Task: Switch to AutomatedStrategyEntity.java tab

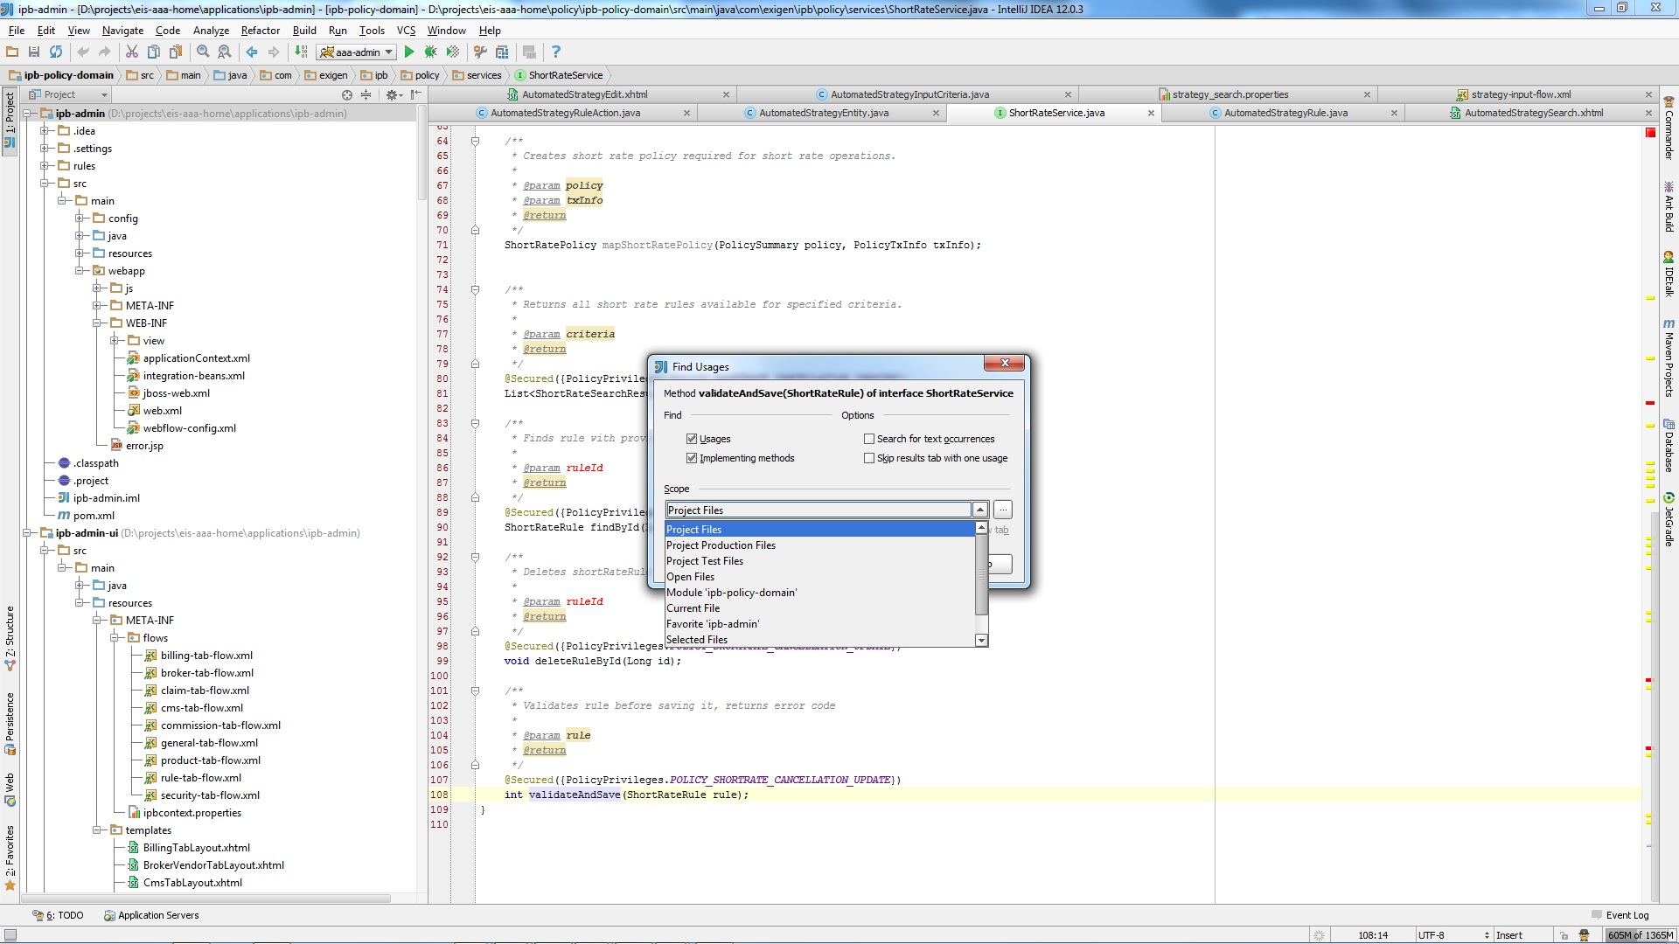Action: point(823,113)
